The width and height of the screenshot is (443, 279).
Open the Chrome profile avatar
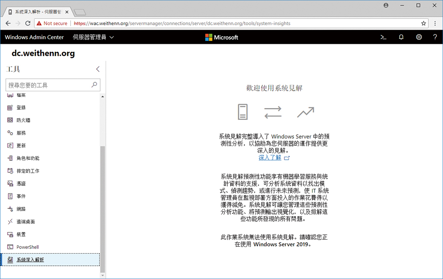coord(386,5)
